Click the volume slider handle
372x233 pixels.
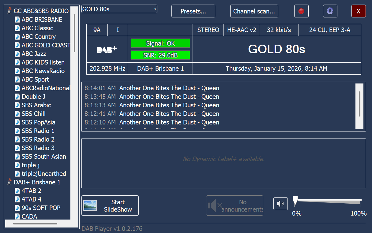[x=295, y=201]
